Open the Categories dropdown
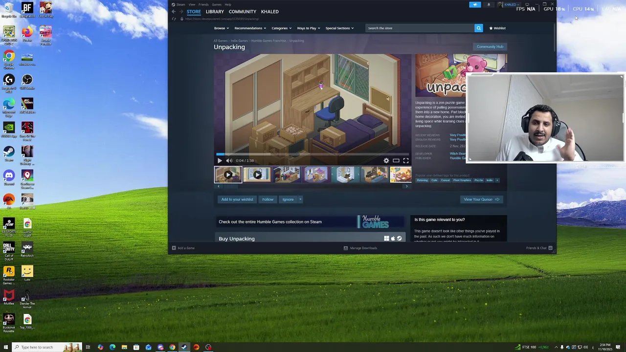This screenshot has width=626, height=352. [x=281, y=28]
